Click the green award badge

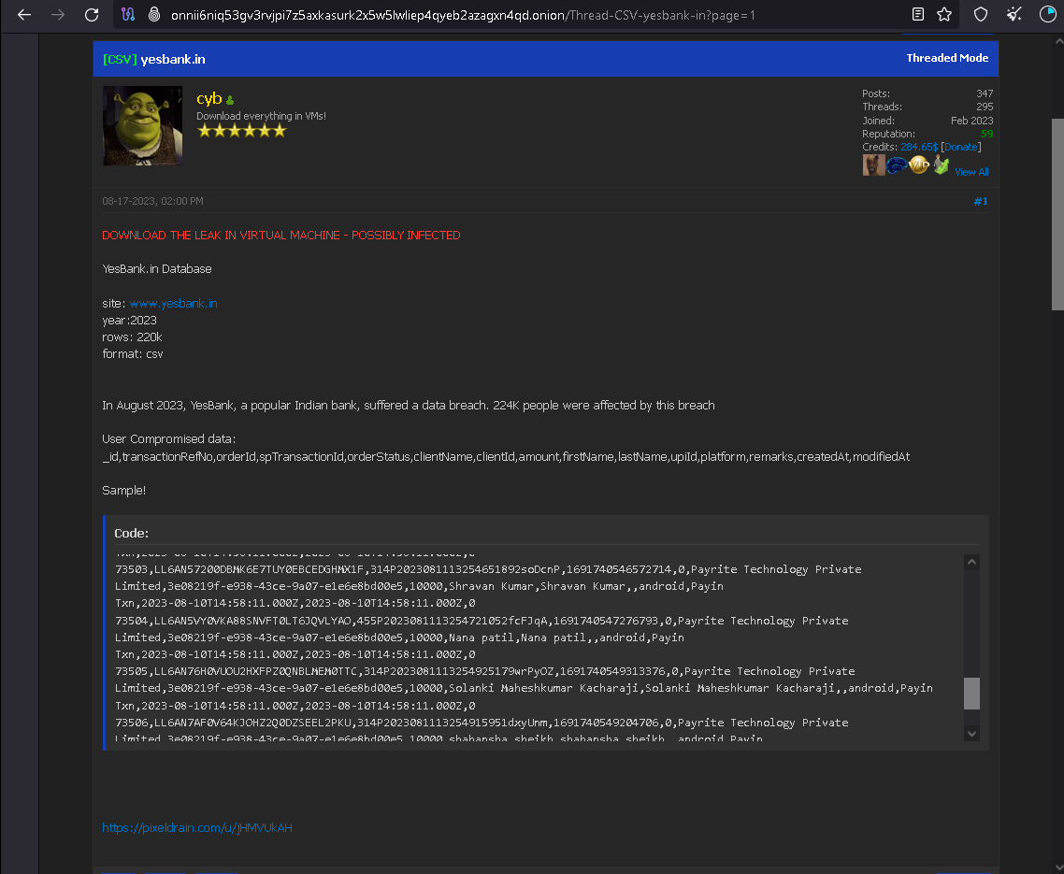point(941,165)
